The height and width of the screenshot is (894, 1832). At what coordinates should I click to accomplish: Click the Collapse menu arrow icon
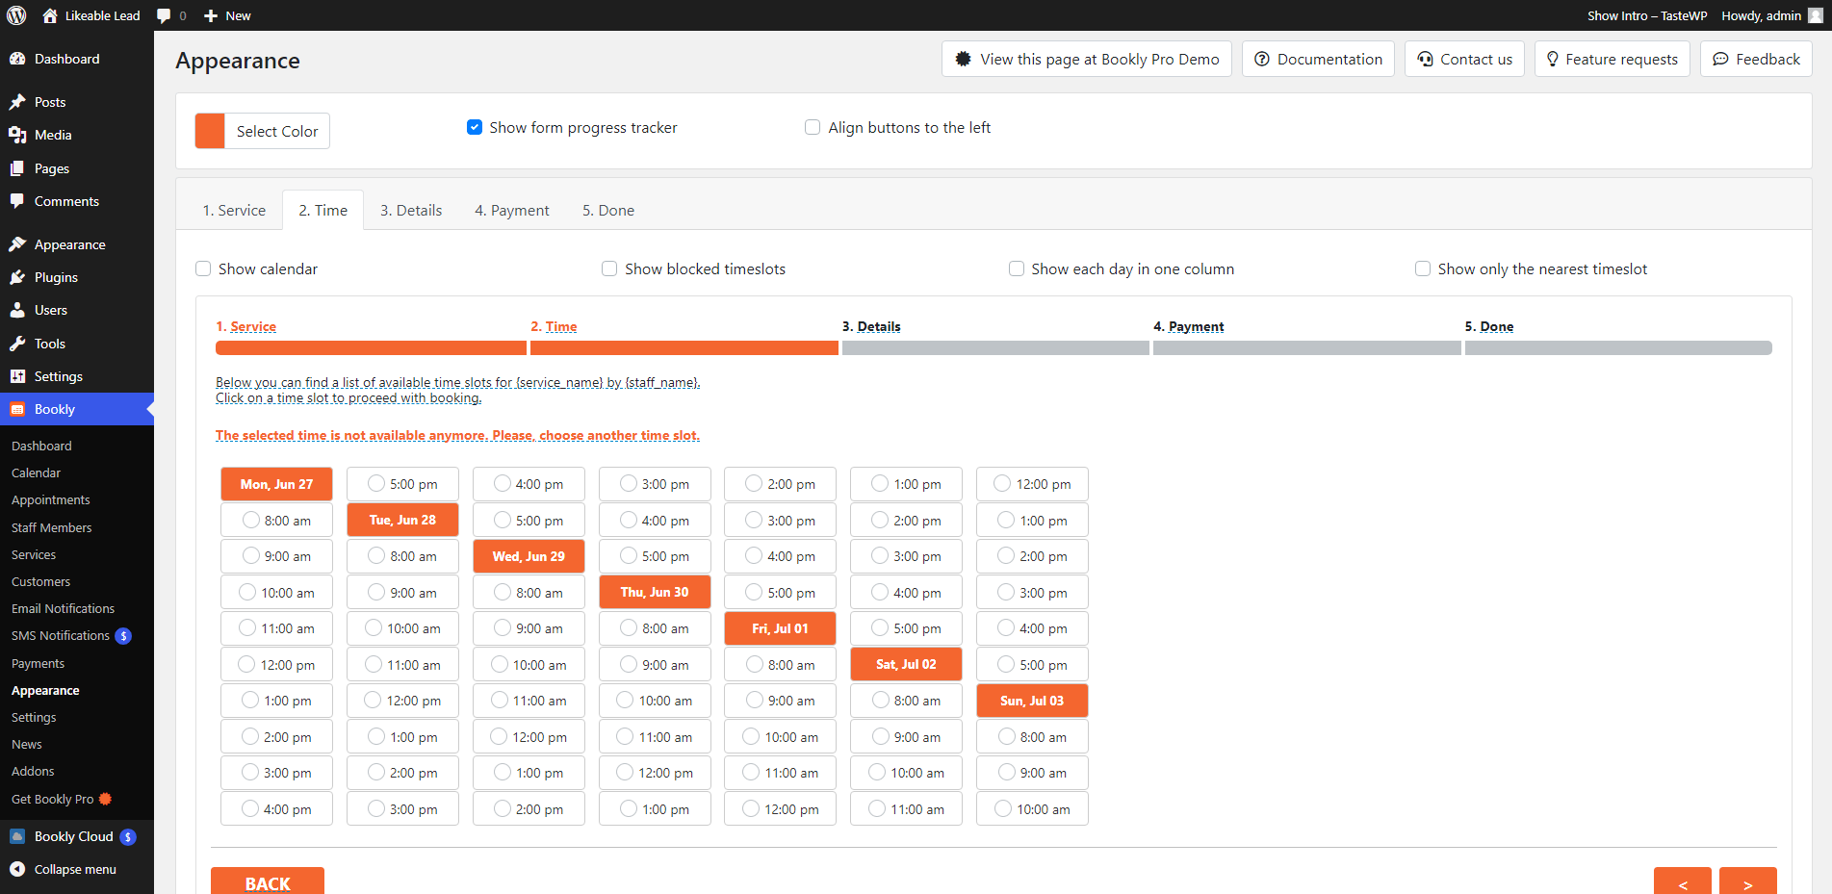click(x=17, y=869)
